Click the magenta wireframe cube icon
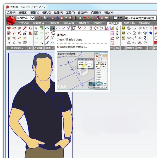Screen dimensions: 157x158 113,33
